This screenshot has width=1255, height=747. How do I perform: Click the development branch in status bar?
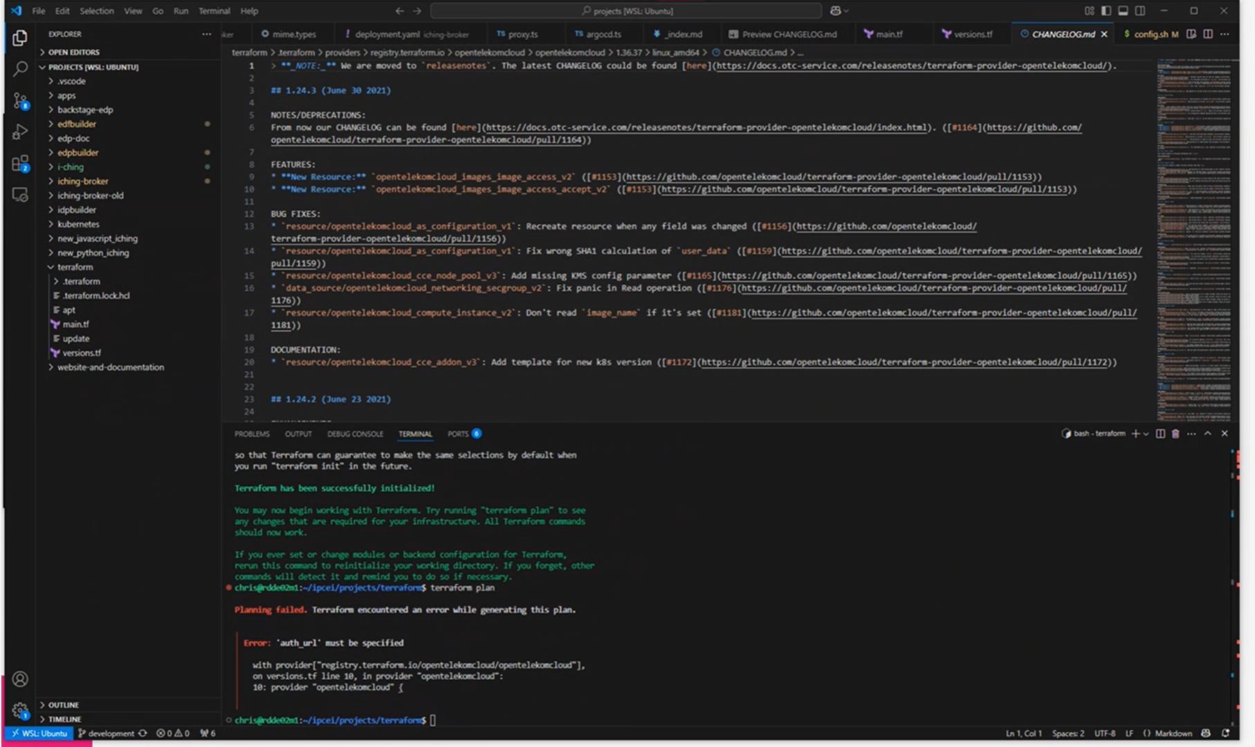[x=106, y=733]
